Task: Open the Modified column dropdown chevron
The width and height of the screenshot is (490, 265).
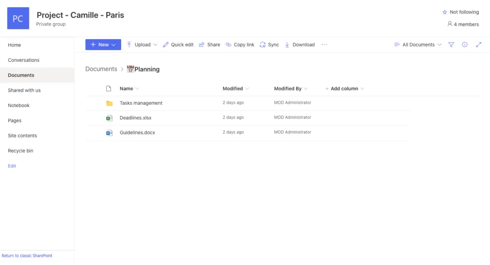Action: tap(247, 89)
